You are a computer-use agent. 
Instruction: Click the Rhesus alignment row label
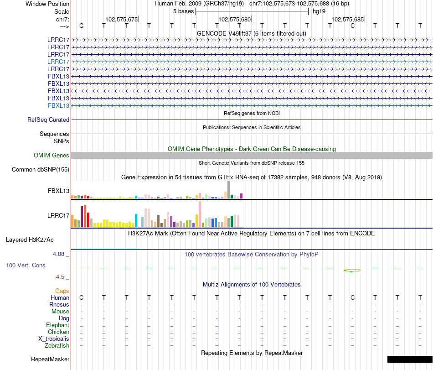point(59,304)
